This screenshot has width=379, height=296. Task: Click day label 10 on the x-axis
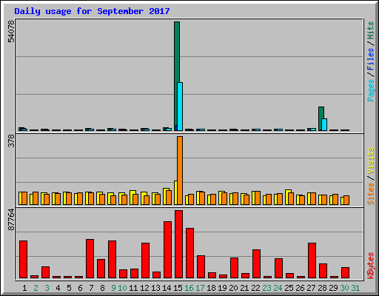(x=122, y=288)
